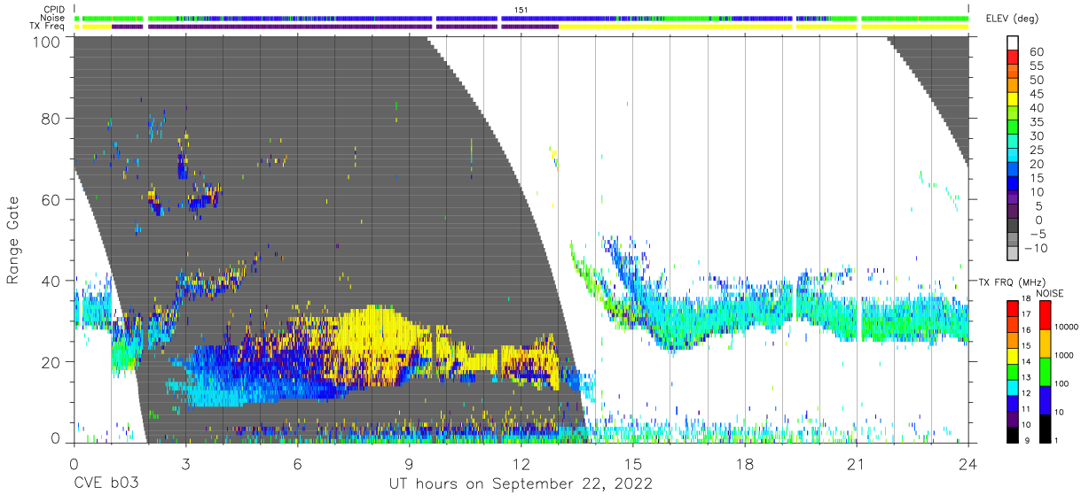This screenshot has height=502, width=1089.
Task: Click the '40' range gate y-axis tick
Action: [51, 281]
